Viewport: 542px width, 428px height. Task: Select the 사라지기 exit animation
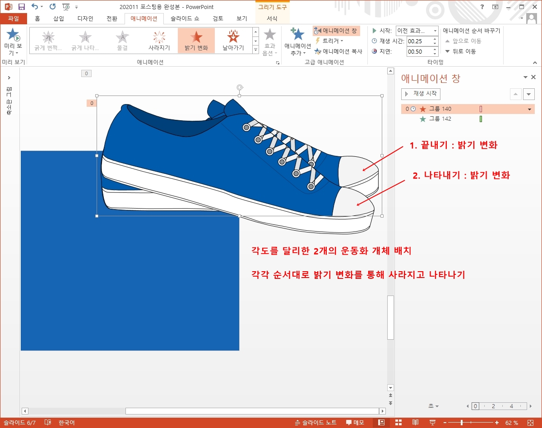(159, 41)
